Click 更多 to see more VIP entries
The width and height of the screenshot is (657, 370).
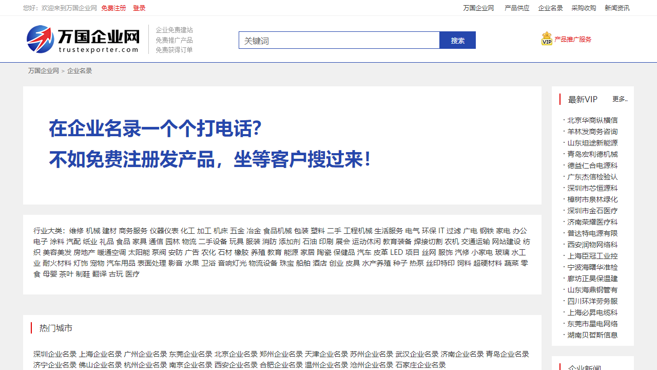[x=619, y=99]
